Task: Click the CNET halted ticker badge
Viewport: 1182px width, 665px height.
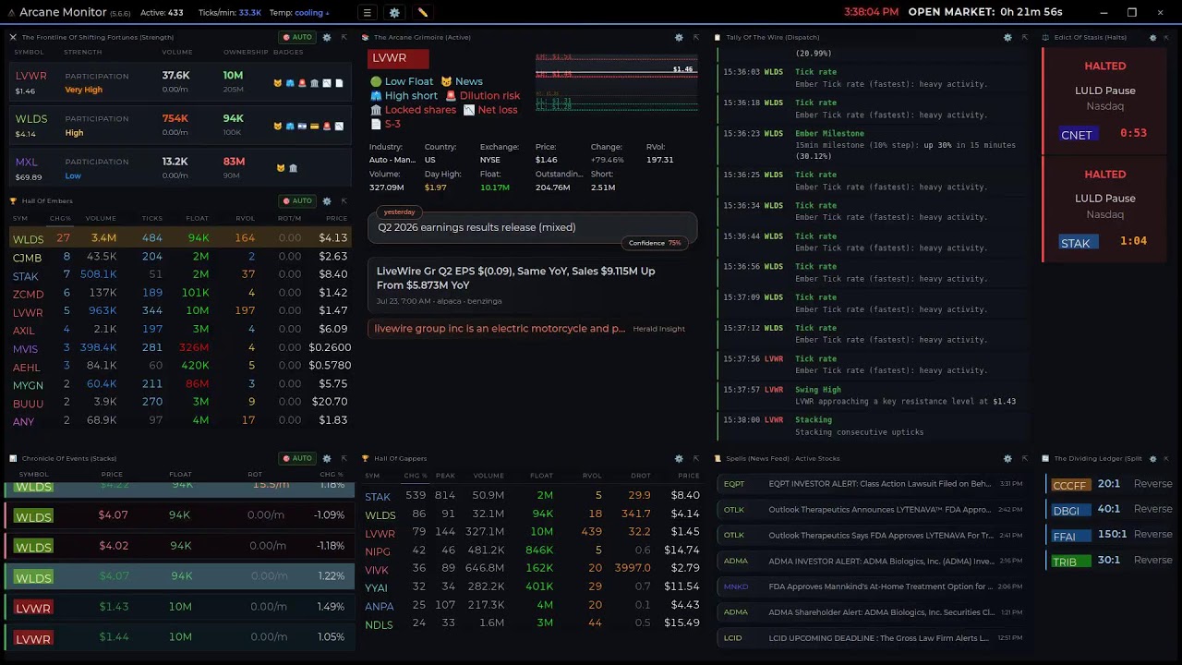Action: point(1077,135)
